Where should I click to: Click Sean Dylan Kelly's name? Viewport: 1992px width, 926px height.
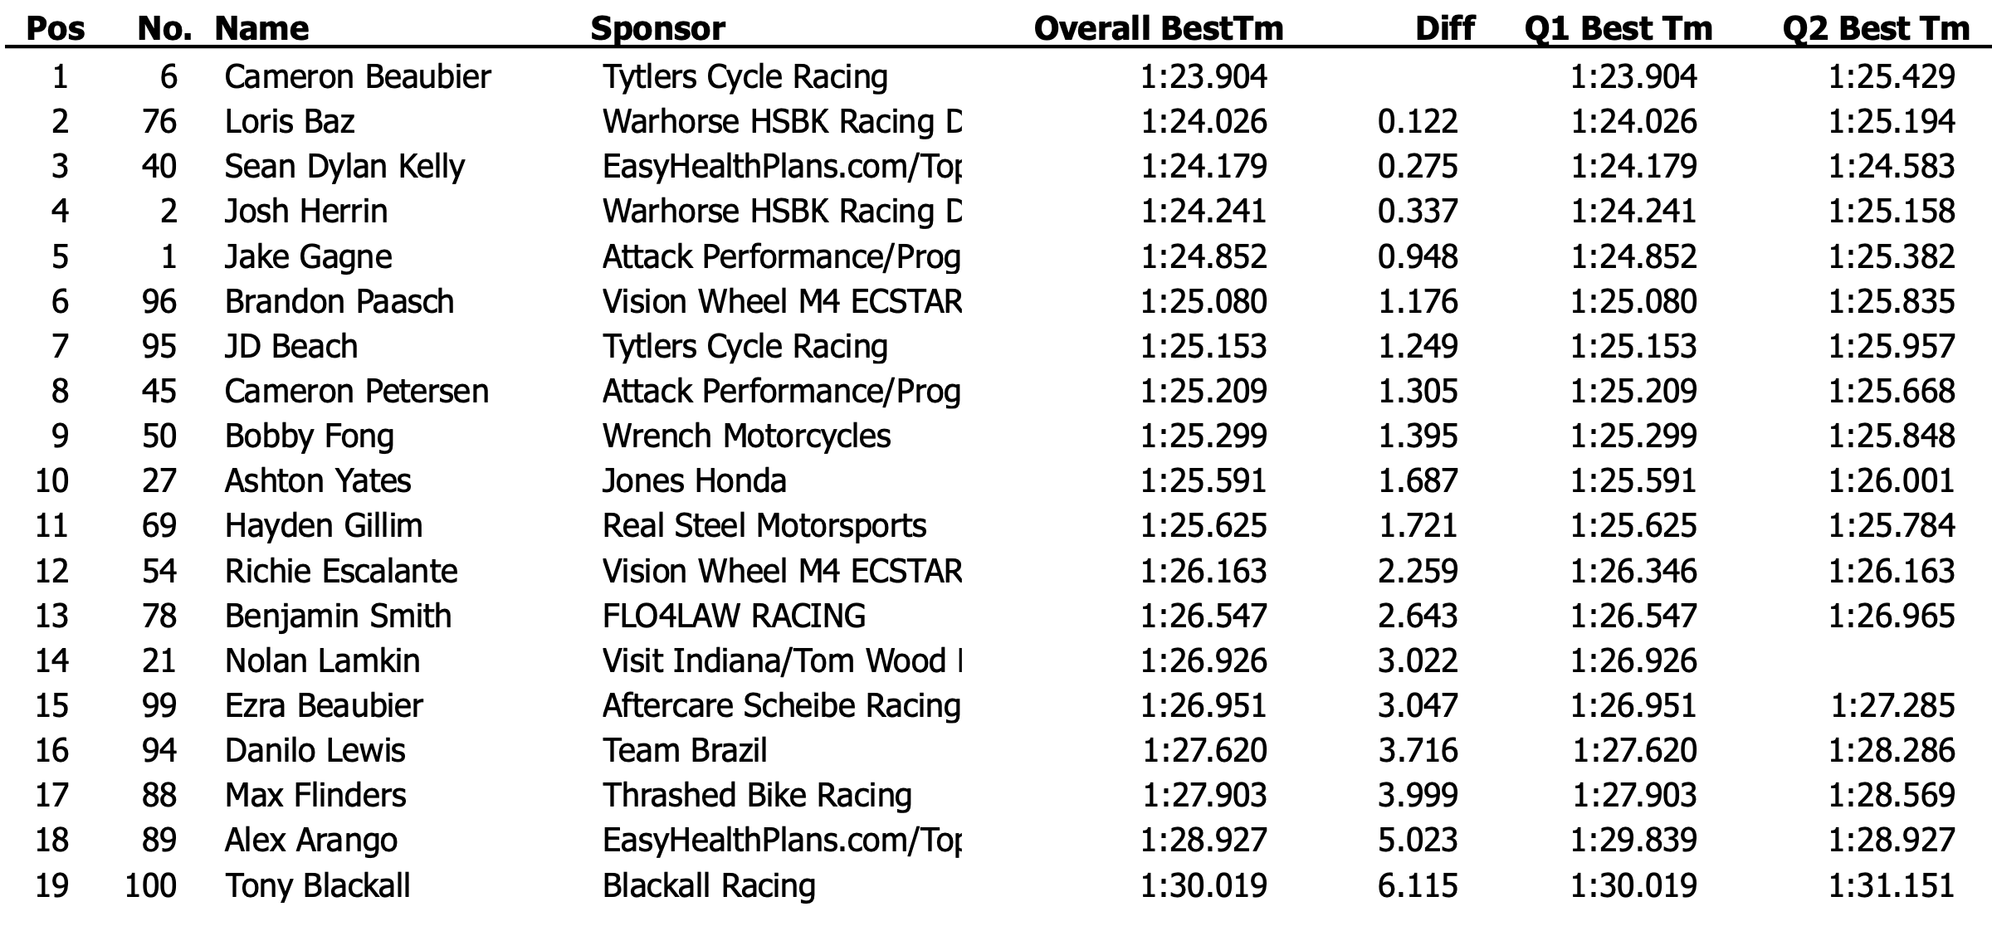click(344, 167)
